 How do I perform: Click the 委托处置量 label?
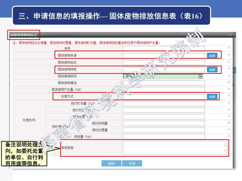tap(100, 130)
